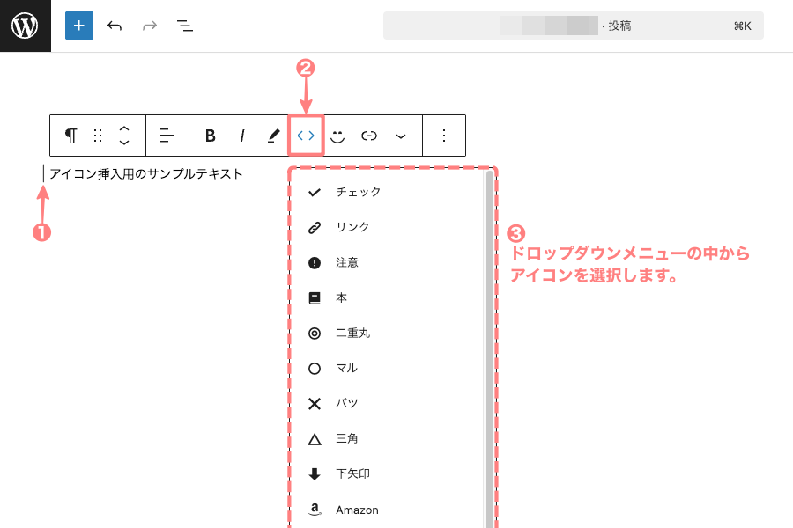Expand more rich text controls chevron
This screenshot has width=793, height=528.
(401, 136)
